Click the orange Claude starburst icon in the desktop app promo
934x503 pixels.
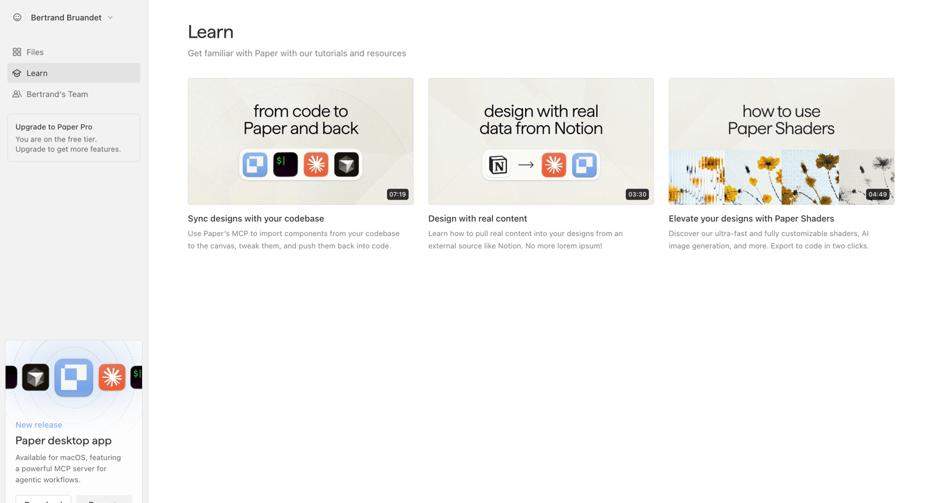(x=112, y=377)
